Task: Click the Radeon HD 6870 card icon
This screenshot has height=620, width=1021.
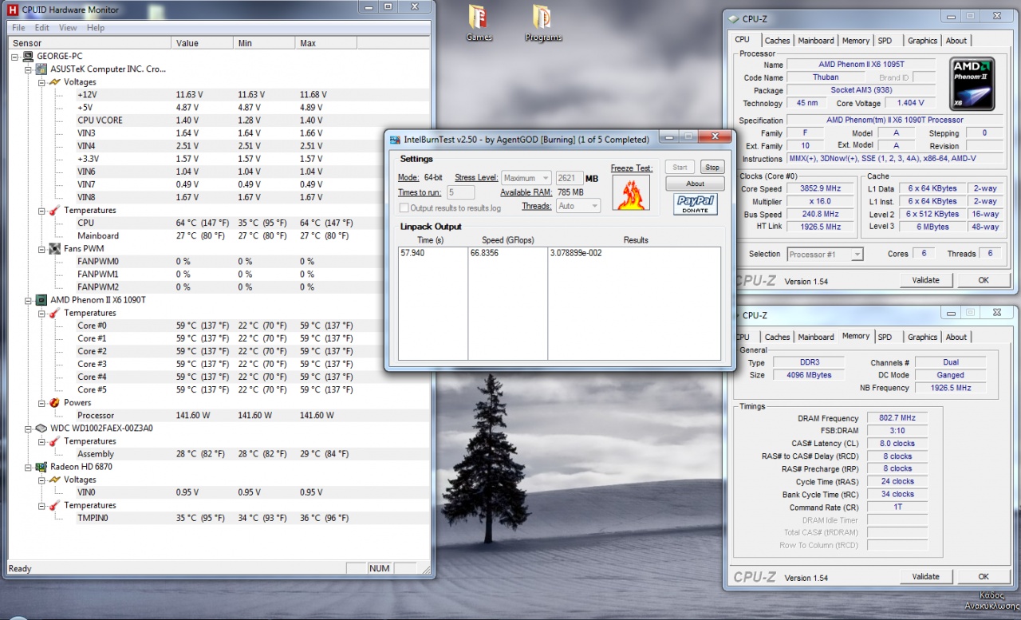Action: 41,467
